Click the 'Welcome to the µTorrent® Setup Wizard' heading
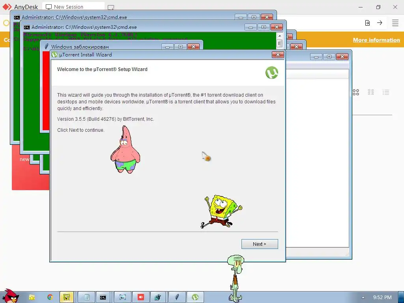Image resolution: width=404 pixels, height=303 pixels. [102, 69]
